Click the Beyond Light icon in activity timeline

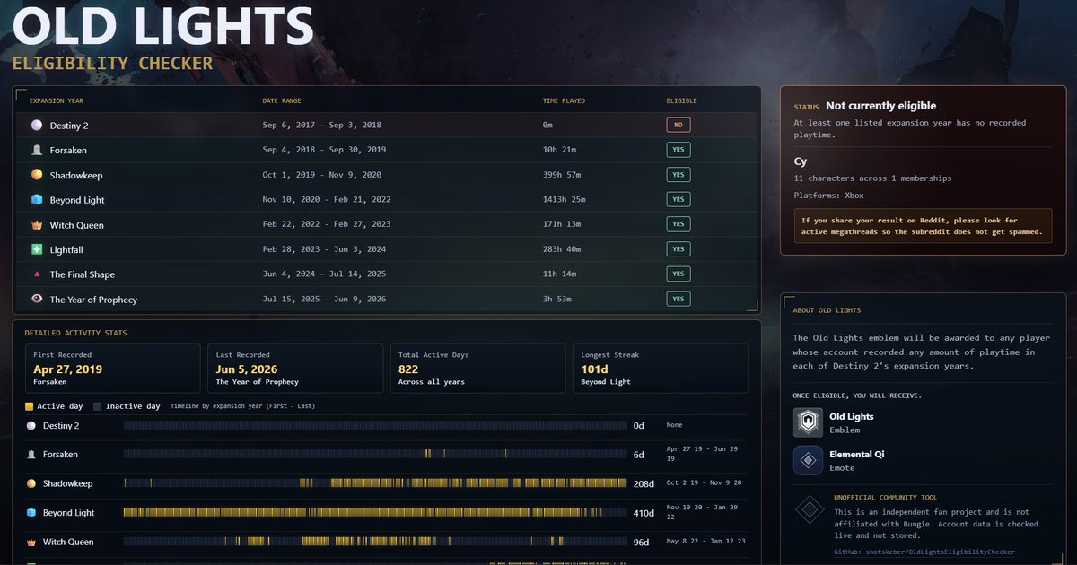tap(31, 513)
